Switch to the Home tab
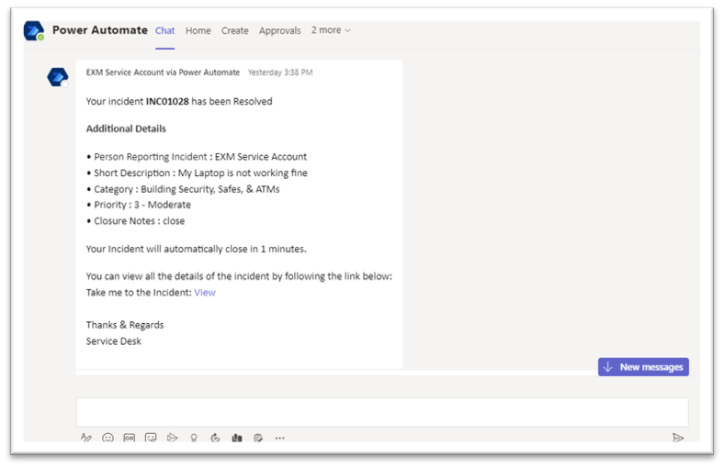724x468 pixels. pyautogui.click(x=198, y=30)
